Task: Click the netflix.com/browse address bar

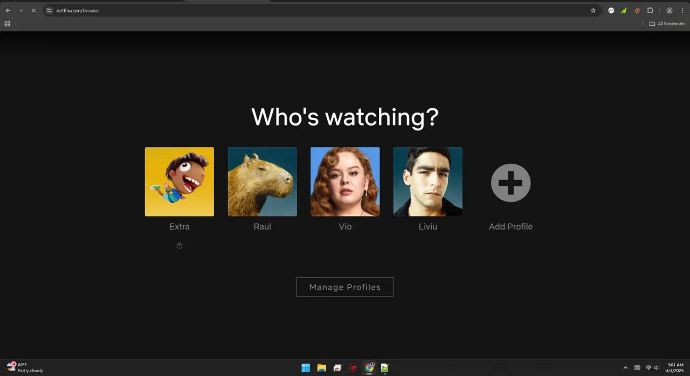Action: tap(322, 10)
